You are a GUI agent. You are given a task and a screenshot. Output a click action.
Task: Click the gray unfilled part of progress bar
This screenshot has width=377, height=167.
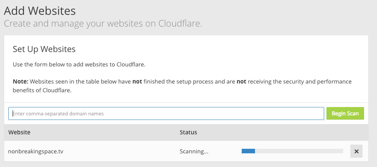point(299,151)
